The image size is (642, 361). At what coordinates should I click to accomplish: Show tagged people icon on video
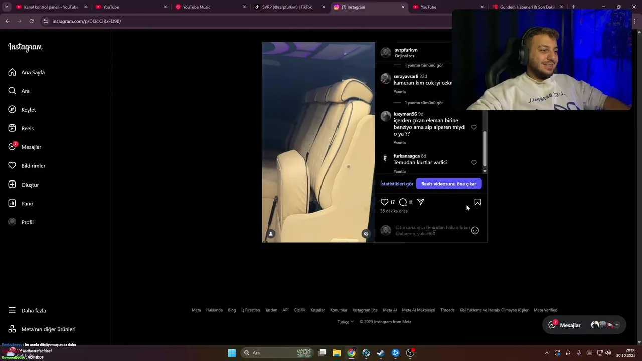(x=271, y=234)
